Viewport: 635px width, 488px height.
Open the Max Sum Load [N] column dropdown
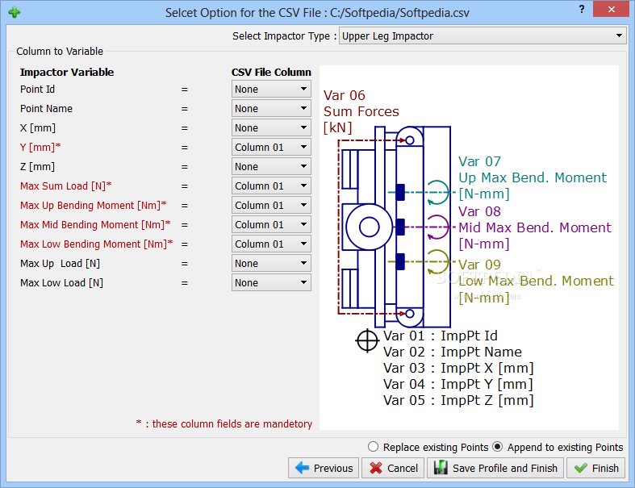pyautogui.click(x=271, y=186)
